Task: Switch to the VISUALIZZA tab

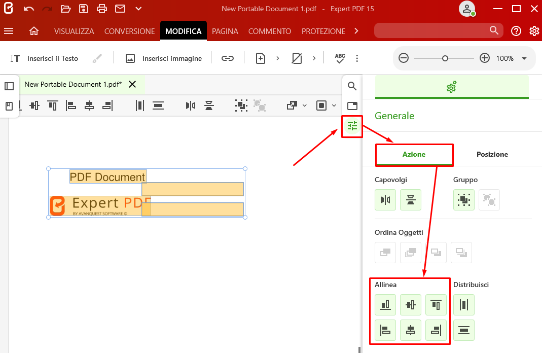Action: point(74,31)
